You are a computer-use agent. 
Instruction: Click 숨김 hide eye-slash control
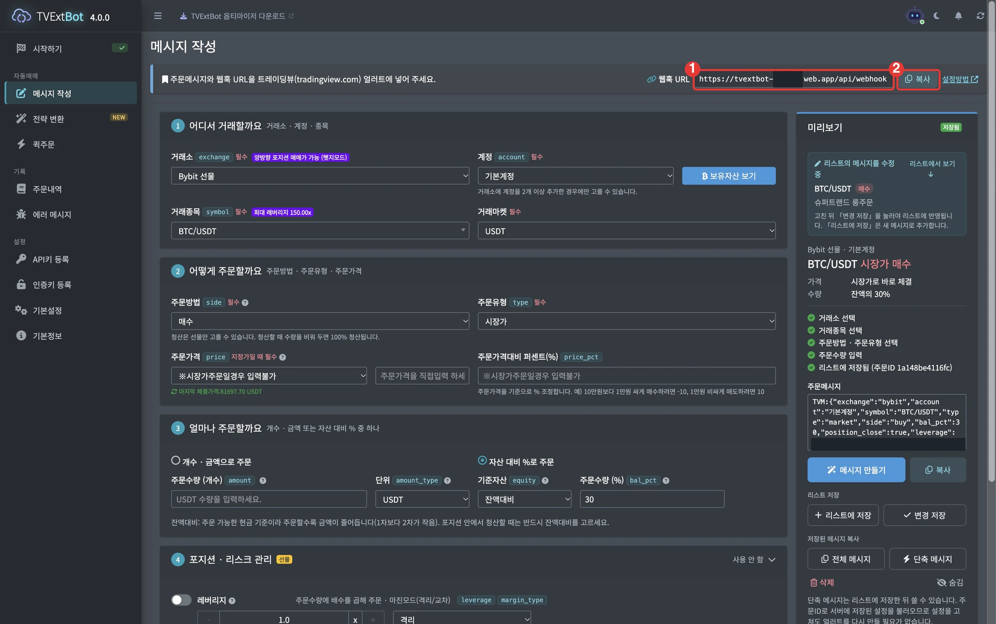click(x=950, y=582)
